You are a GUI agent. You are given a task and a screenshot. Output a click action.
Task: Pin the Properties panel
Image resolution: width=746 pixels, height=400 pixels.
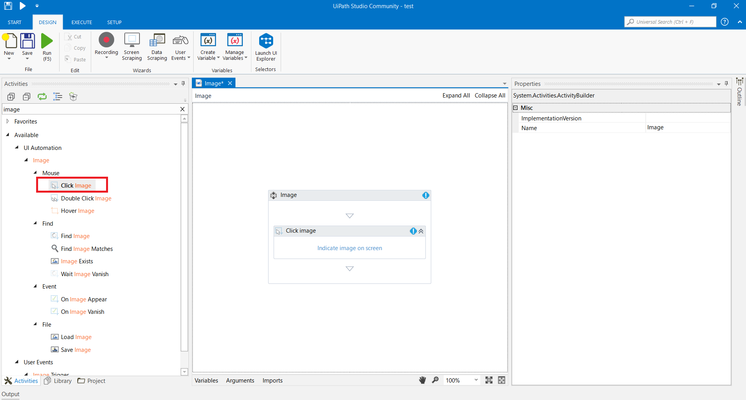click(726, 83)
